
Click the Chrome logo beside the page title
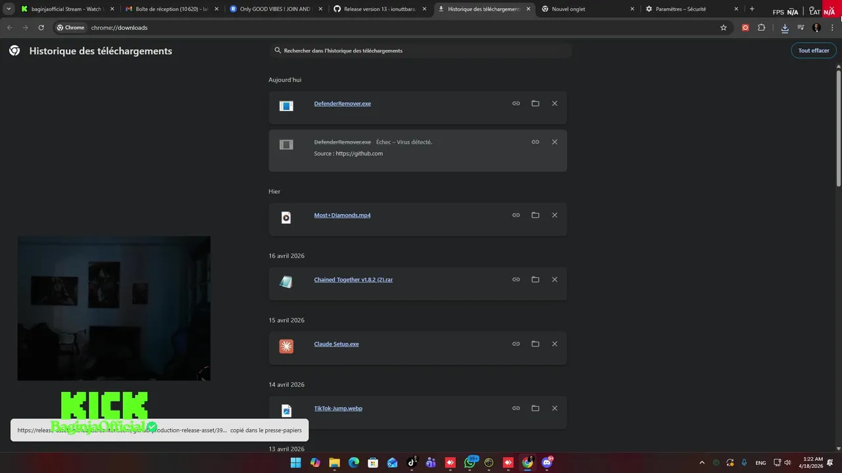tap(14, 51)
